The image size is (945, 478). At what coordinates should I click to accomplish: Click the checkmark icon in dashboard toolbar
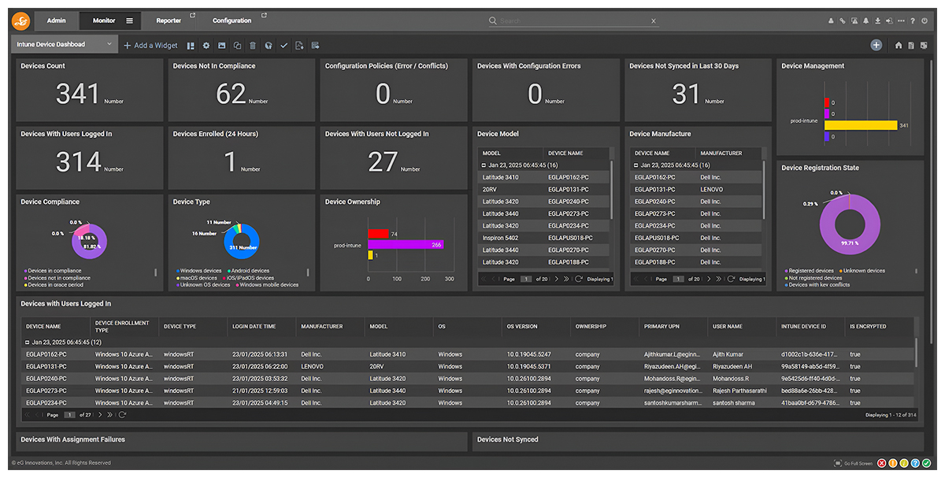283,46
